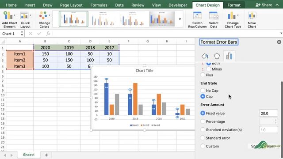Open the Quick Layout gallery

point(25,19)
